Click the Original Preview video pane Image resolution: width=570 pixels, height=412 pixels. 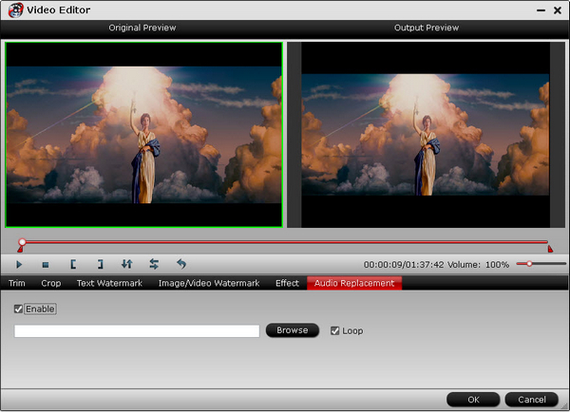[x=144, y=135]
